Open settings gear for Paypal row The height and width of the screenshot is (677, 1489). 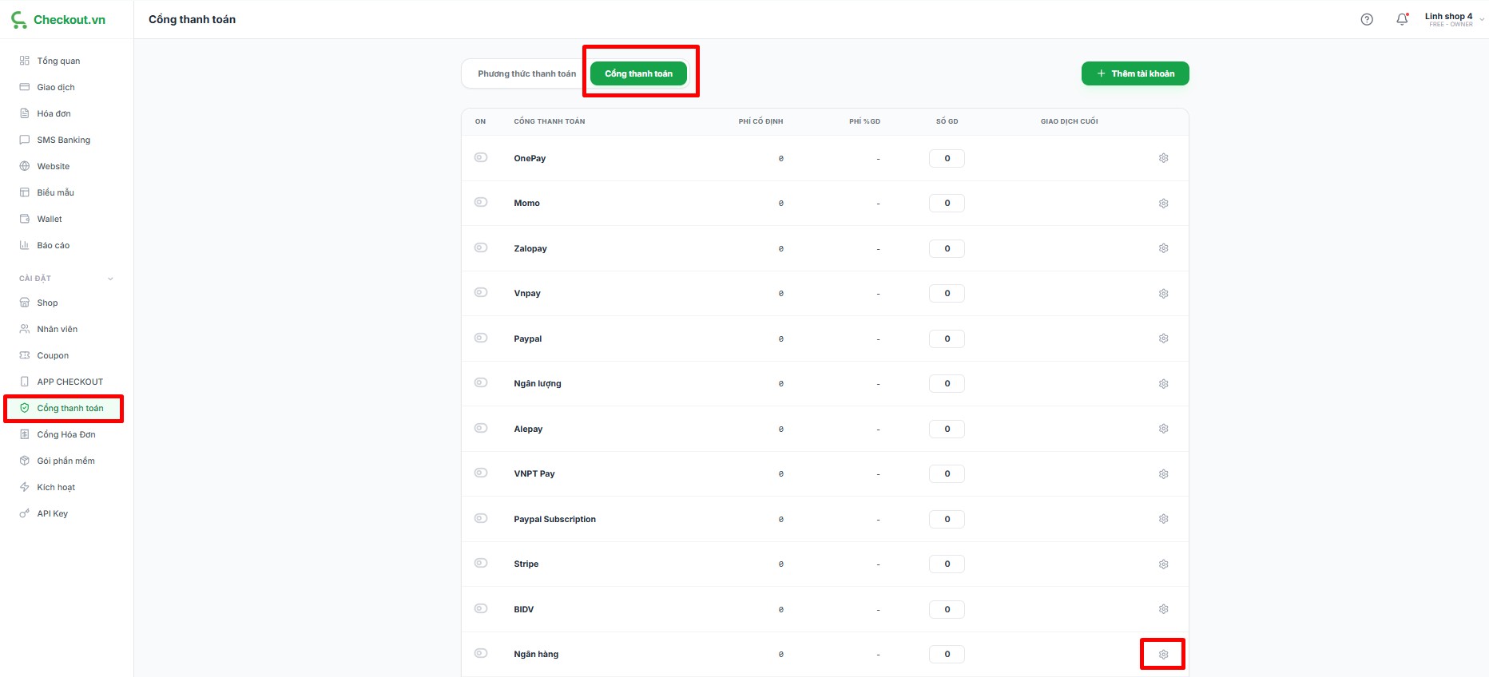click(1163, 338)
